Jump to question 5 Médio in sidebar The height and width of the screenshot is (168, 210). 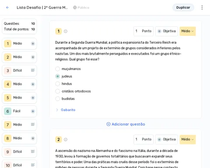click(x=19, y=98)
